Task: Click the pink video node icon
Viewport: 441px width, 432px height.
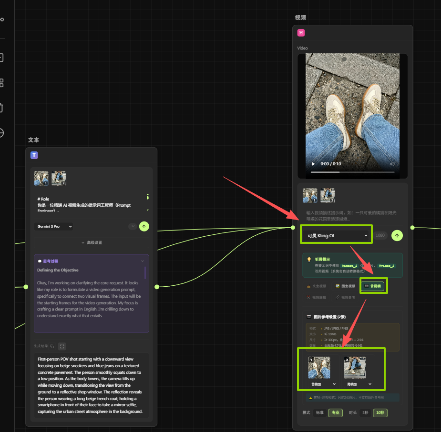Action: (x=301, y=33)
